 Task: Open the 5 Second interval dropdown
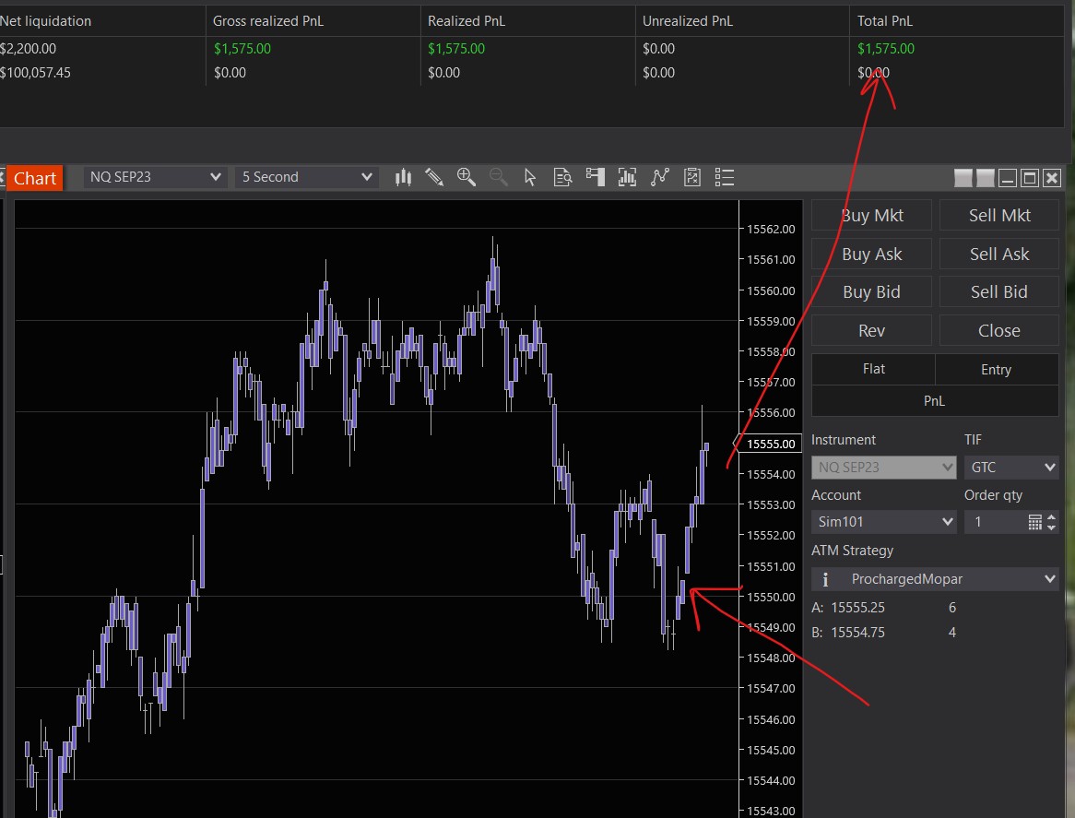coord(306,177)
